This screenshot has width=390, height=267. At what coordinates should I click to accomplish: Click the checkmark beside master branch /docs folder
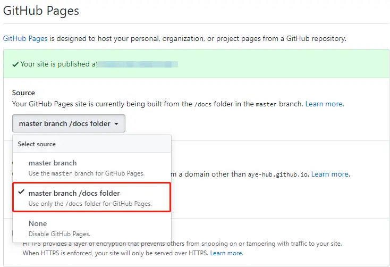click(x=21, y=193)
